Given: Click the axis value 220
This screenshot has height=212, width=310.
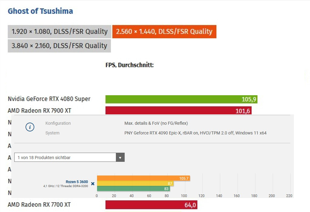Looking at the screenshot, I should (289, 196).
